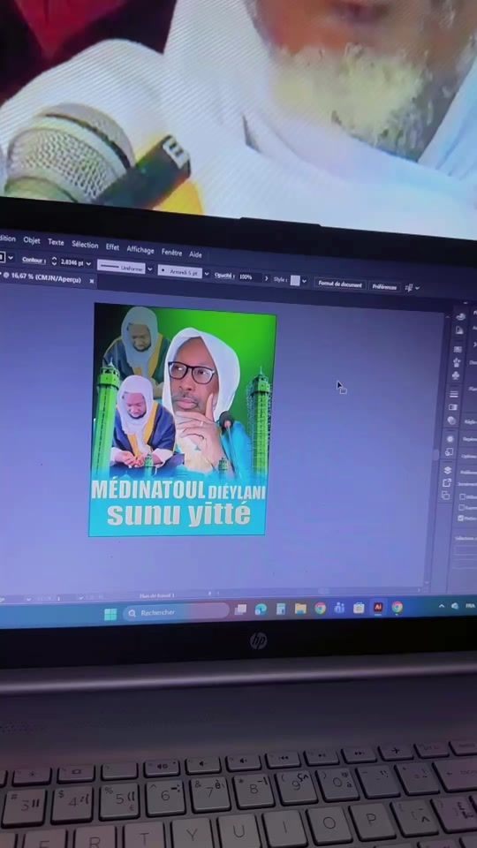The height and width of the screenshot is (848, 477).
Task: Click the Préférences button
Action: [x=384, y=287]
